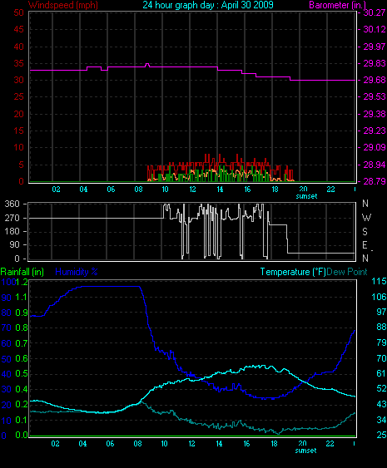Click the 180 wind direction degree label
The width and height of the screenshot is (387, 468).
pyautogui.click(x=12, y=231)
